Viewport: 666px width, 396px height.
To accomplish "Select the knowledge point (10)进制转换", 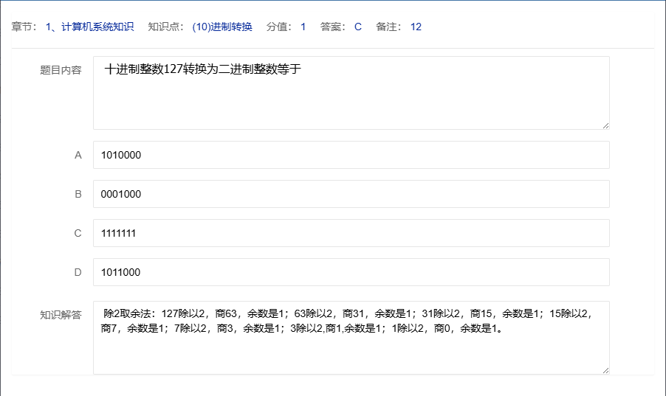I will 222,27.
